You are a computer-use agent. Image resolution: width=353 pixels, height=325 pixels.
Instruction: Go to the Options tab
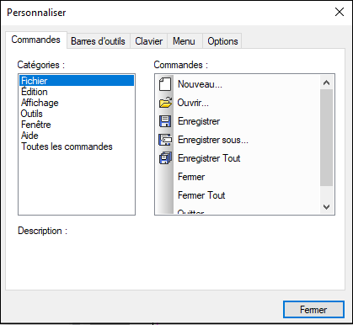(x=222, y=41)
